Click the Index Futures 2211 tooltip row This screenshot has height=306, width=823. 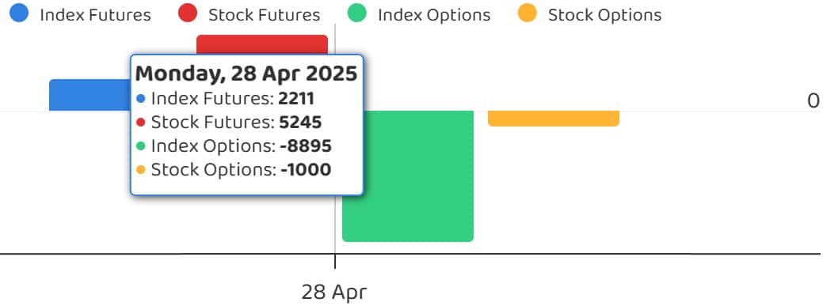pos(225,99)
